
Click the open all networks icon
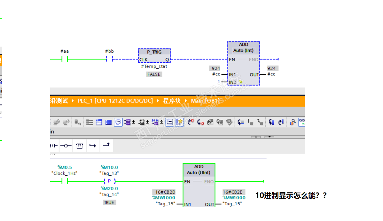click(x=99, y=122)
